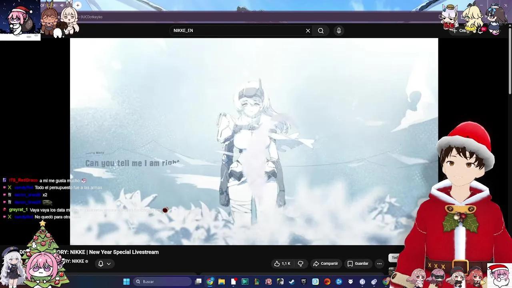Open the Windows Start menu

pos(126,282)
